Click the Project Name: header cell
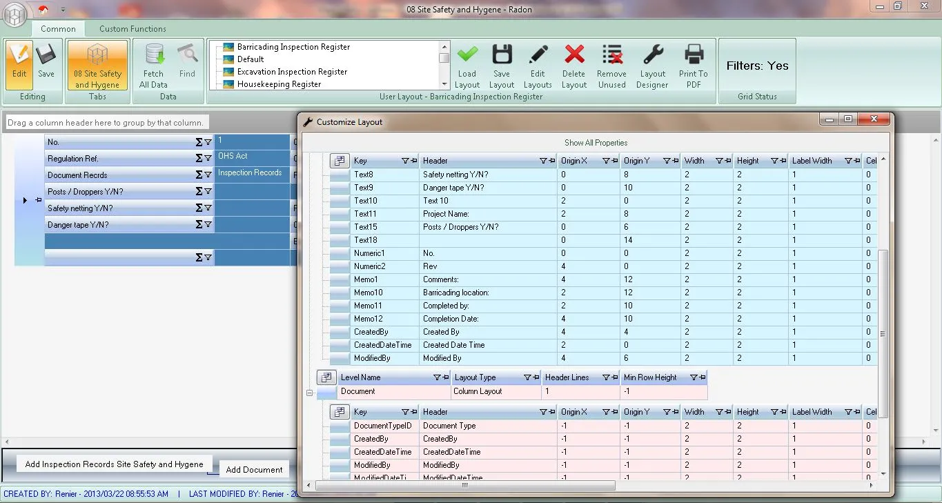The width and height of the screenshot is (942, 503). click(x=487, y=214)
